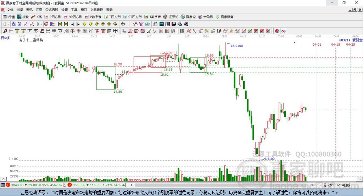Click the 14.56 price label
This screenshot has width=363, height=196.
point(118,92)
